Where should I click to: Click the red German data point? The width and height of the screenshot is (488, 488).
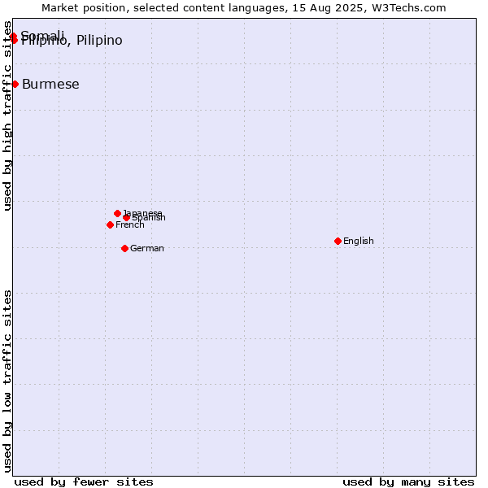click(124, 248)
